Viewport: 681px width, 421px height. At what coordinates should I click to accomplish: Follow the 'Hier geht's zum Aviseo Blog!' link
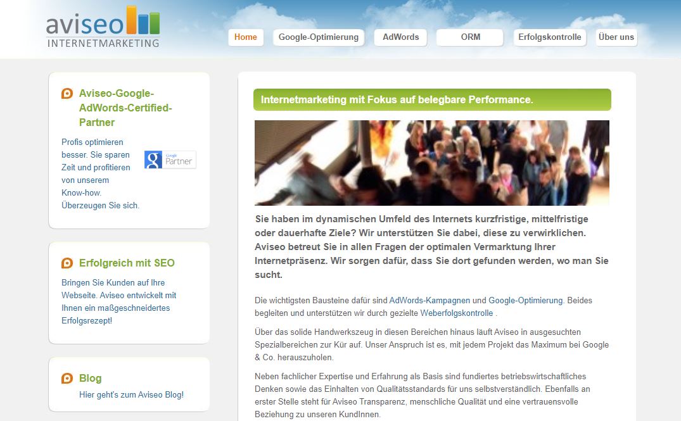(131, 395)
